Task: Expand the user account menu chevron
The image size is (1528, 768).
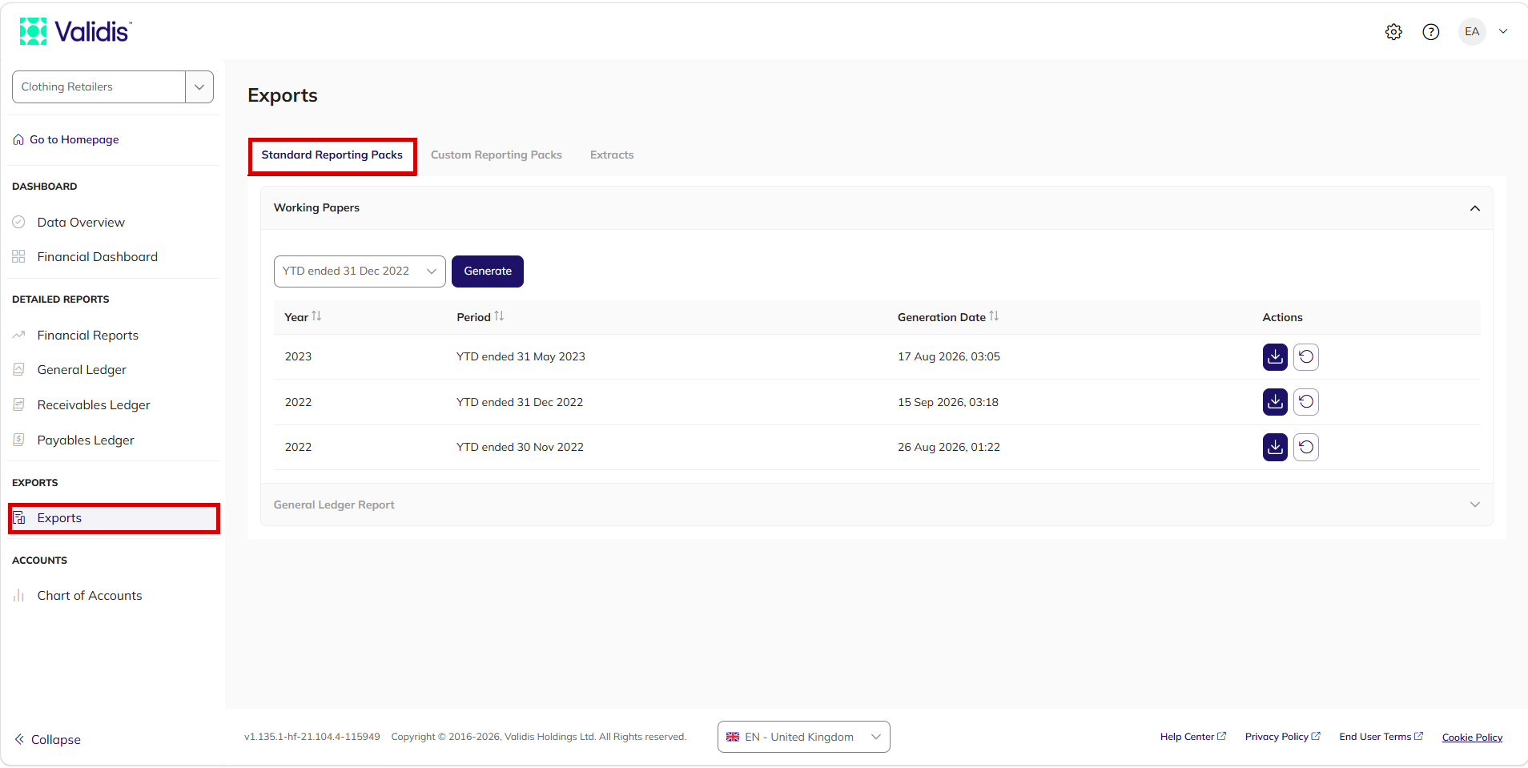Action: tap(1503, 32)
